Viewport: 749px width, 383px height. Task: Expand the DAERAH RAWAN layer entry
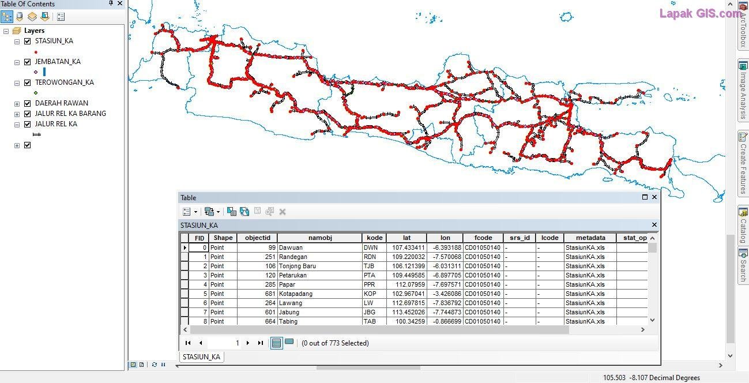tap(18, 104)
